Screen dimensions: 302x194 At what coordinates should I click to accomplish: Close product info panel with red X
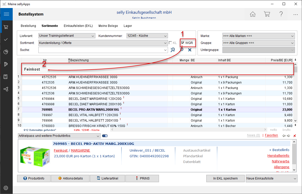[x=294, y=136]
